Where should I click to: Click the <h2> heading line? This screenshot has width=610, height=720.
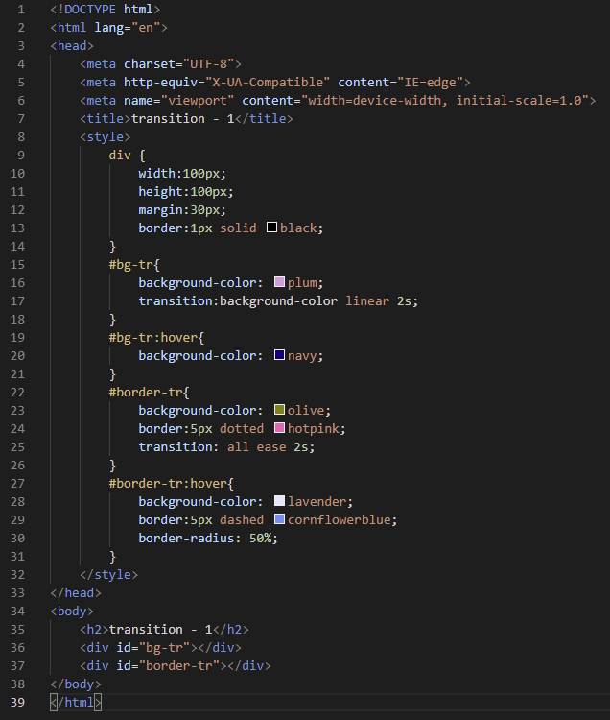164,630
